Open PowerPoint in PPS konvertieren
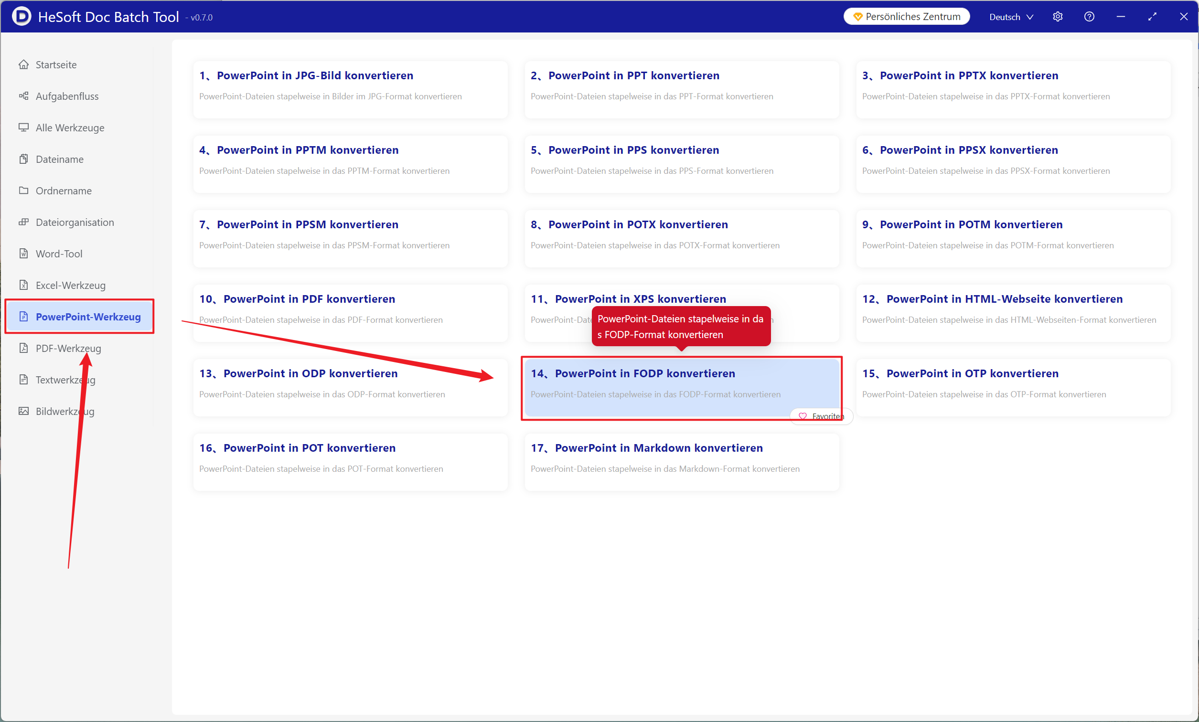 [682, 163]
